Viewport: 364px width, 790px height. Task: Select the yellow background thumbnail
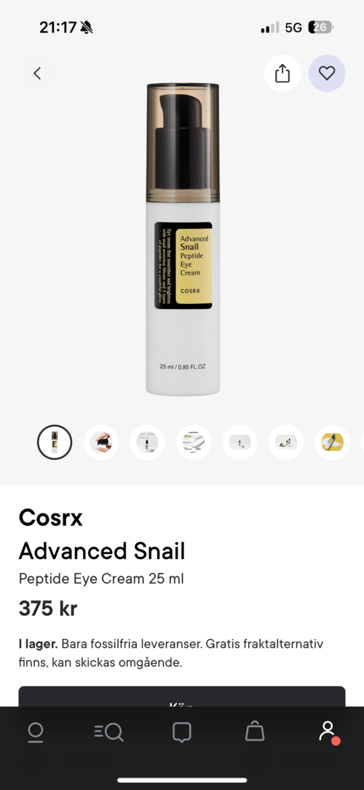pos(332,442)
